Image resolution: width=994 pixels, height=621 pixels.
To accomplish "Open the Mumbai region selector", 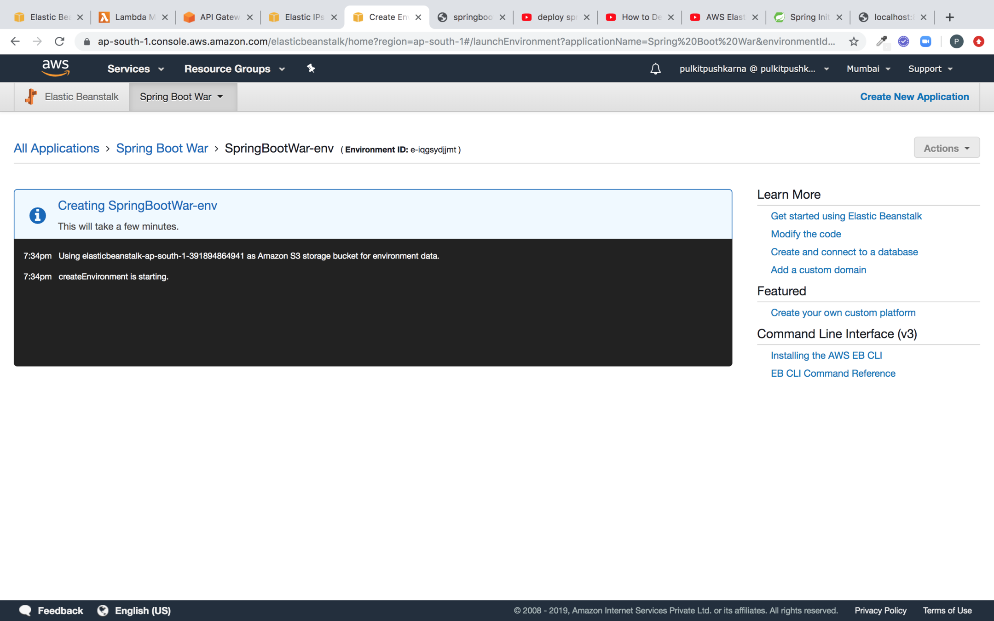I will tap(868, 69).
